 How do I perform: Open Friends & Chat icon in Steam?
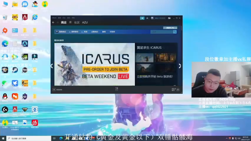(178, 90)
